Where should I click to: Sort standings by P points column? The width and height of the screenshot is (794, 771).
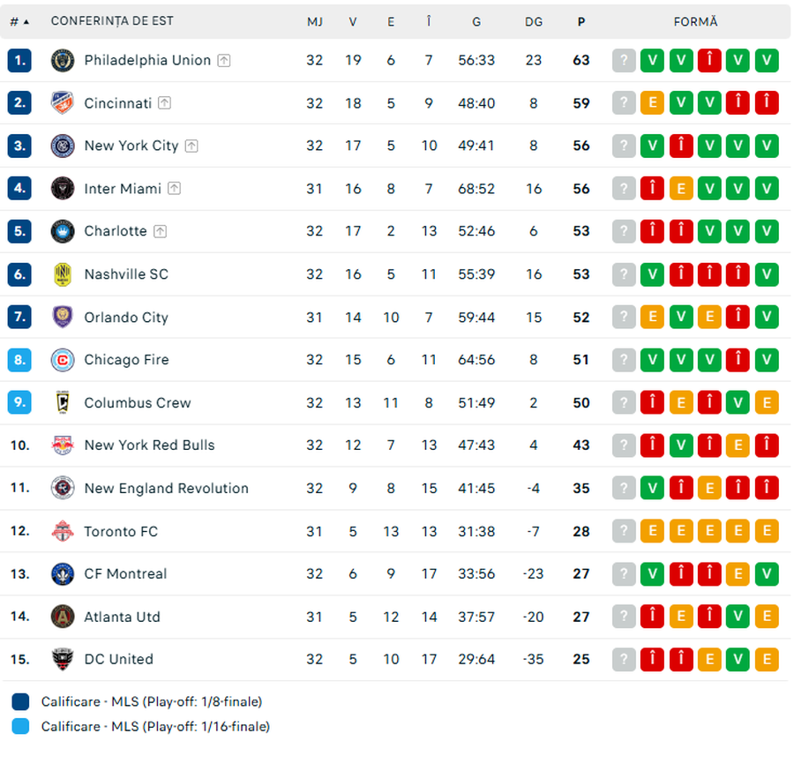click(x=581, y=21)
